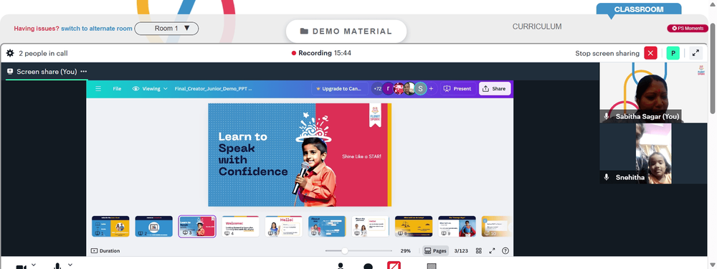
Task: Select slide thumbnail 10
Action: pyautogui.click(x=497, y=227)
